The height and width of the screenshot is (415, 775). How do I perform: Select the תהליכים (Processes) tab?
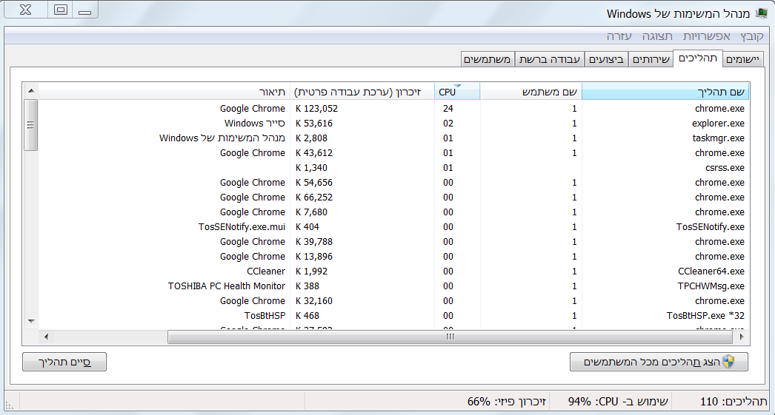[698, 58]
